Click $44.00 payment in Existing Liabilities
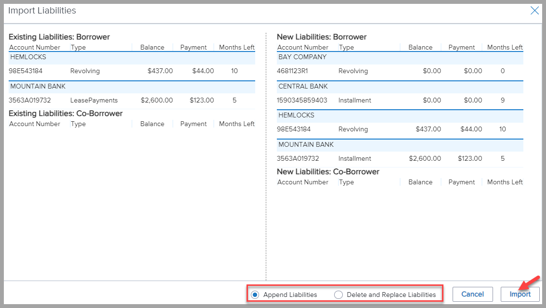The width and height of the screenshot is (546, 308). pyautogui.click(x=203, y=71)
